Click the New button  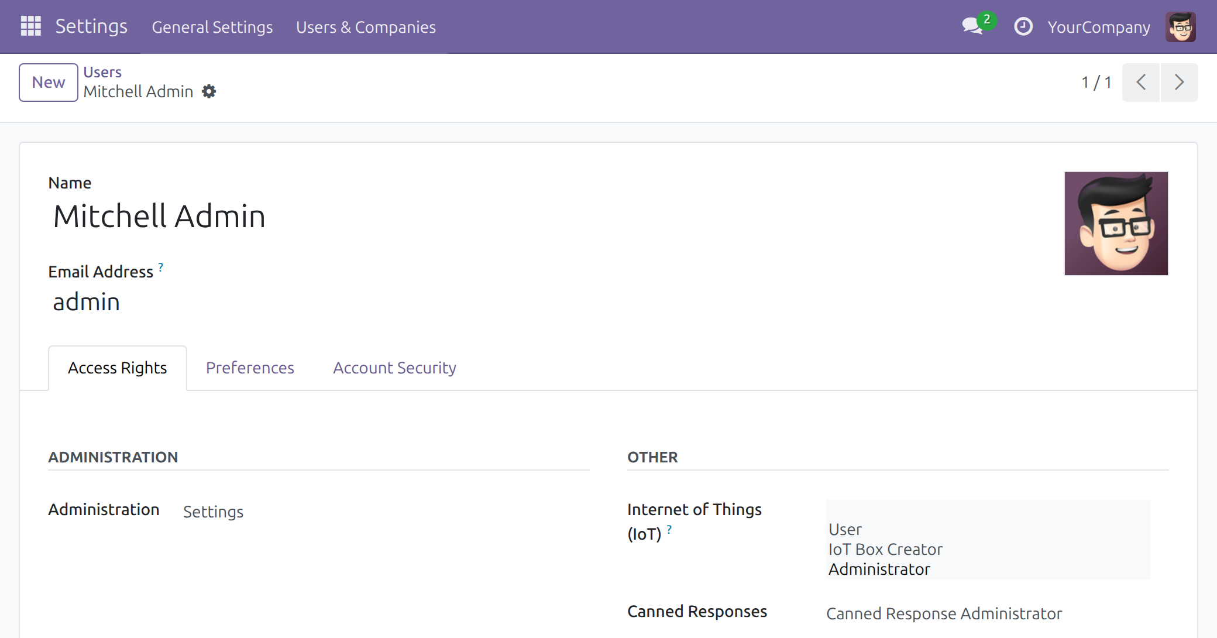coord(49,83)
